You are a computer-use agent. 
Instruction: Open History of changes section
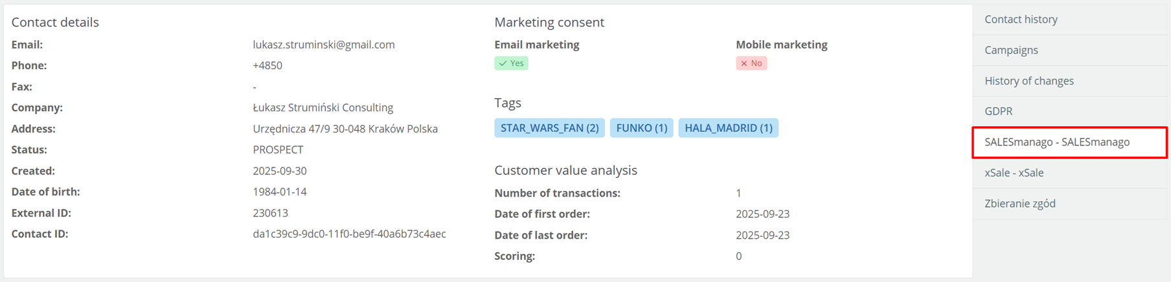1029,81
